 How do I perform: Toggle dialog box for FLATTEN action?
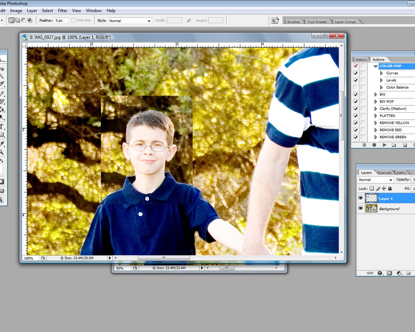[x=363, y=116]
